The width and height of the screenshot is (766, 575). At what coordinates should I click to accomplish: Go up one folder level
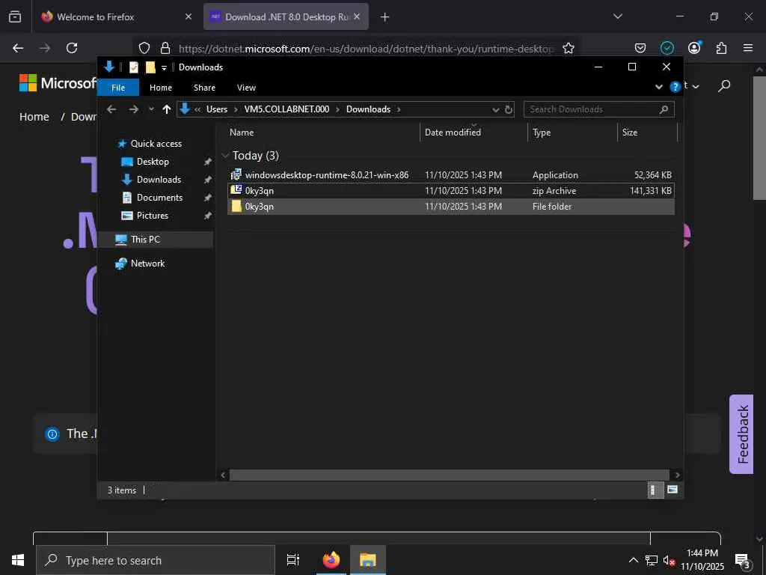[167, 109]
